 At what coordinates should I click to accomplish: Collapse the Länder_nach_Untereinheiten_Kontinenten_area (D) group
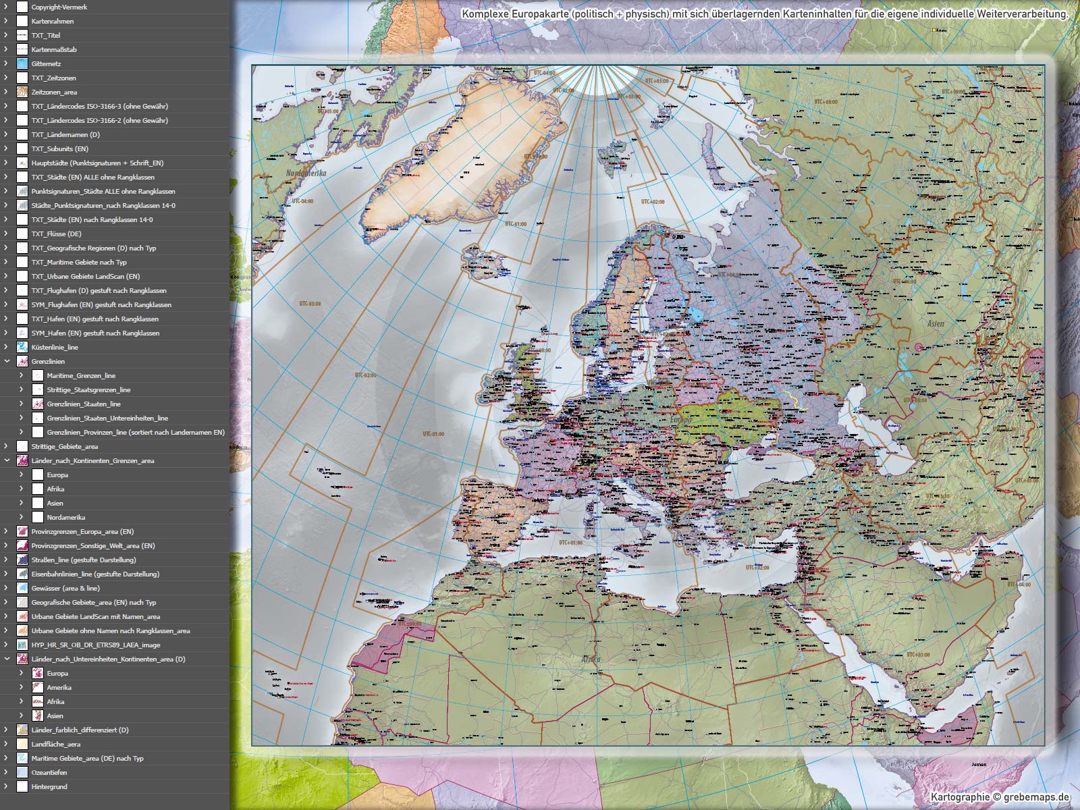pyautogui.click(x=8, y=659)
